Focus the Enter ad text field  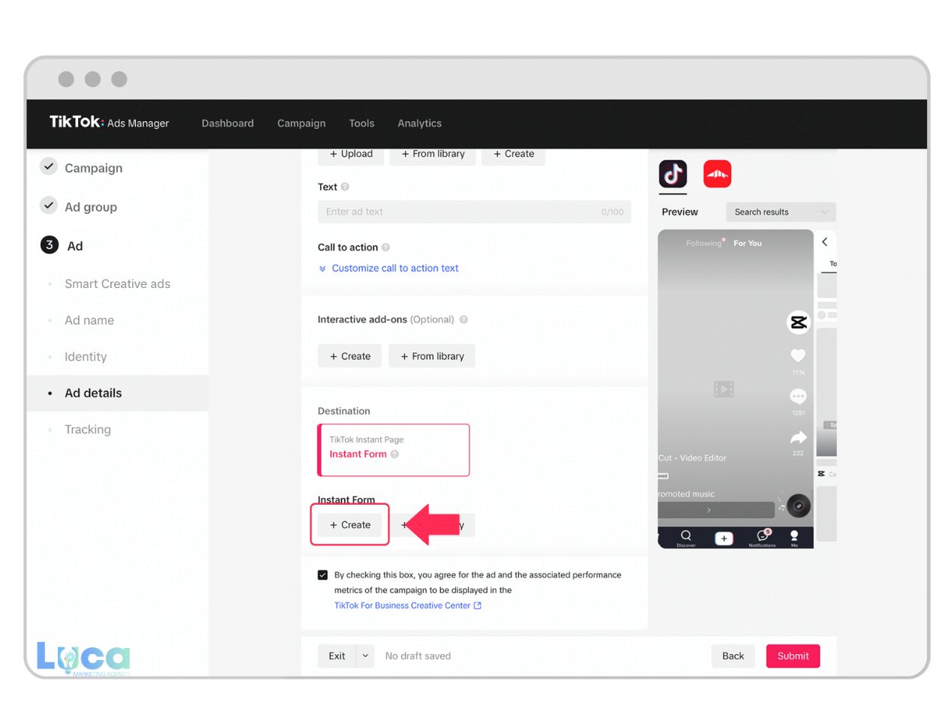point(474,211)
